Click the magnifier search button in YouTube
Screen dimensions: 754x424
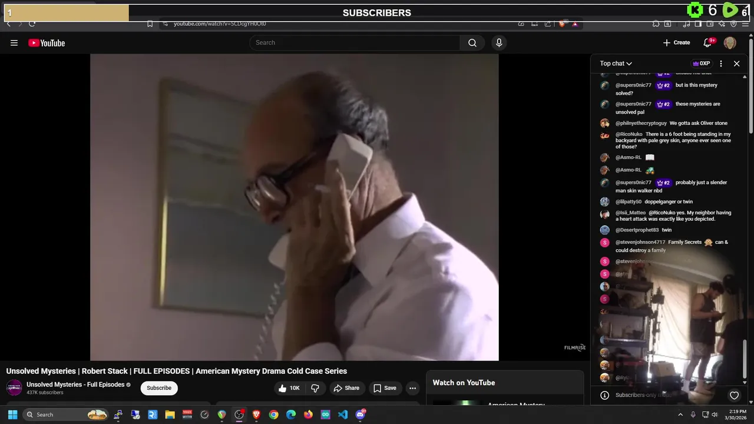(472, 42)
